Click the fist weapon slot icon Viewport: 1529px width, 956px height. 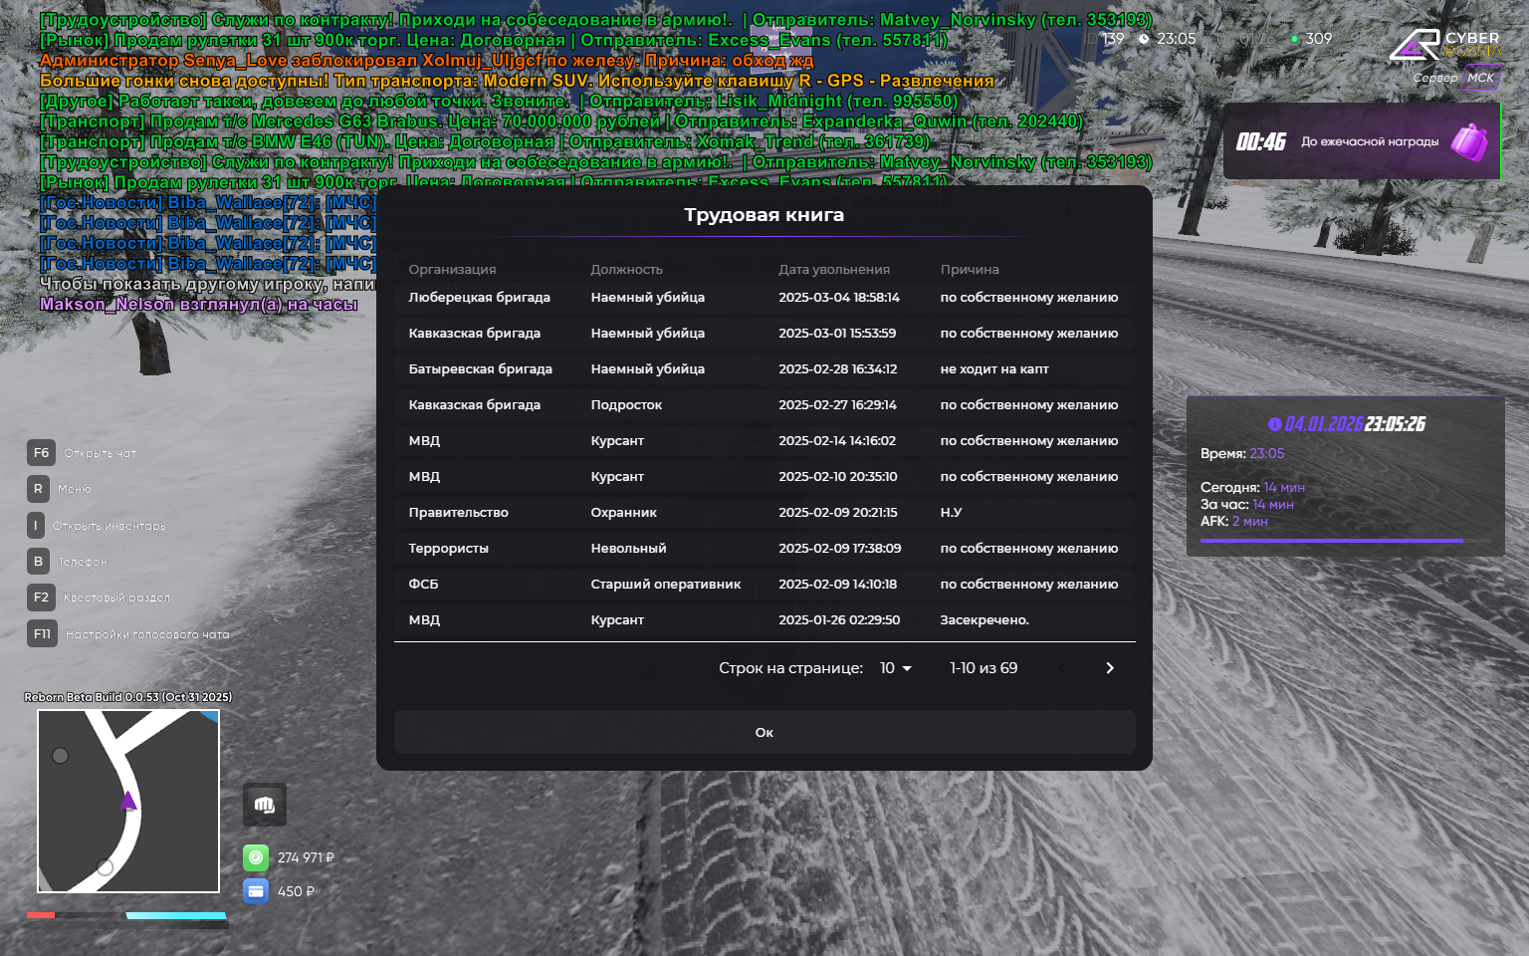pyautogui.click(x=265, y=805)
